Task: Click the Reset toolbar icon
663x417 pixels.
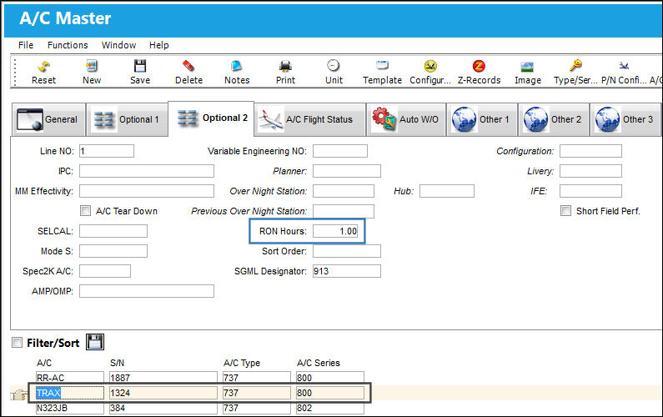Action: (43, 72)
